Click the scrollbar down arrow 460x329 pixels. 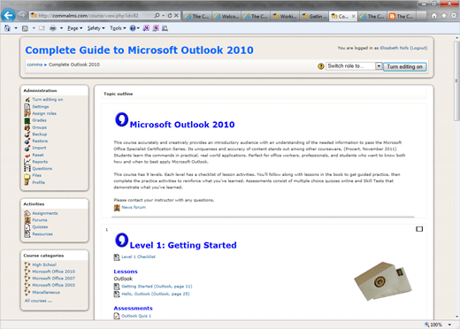click(456, 317)
